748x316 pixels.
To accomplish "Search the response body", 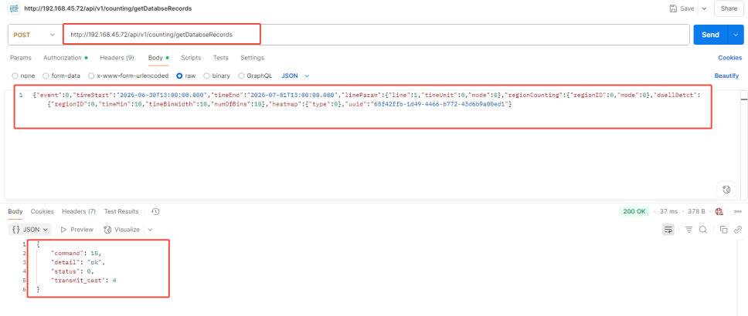I will point(702,230).
